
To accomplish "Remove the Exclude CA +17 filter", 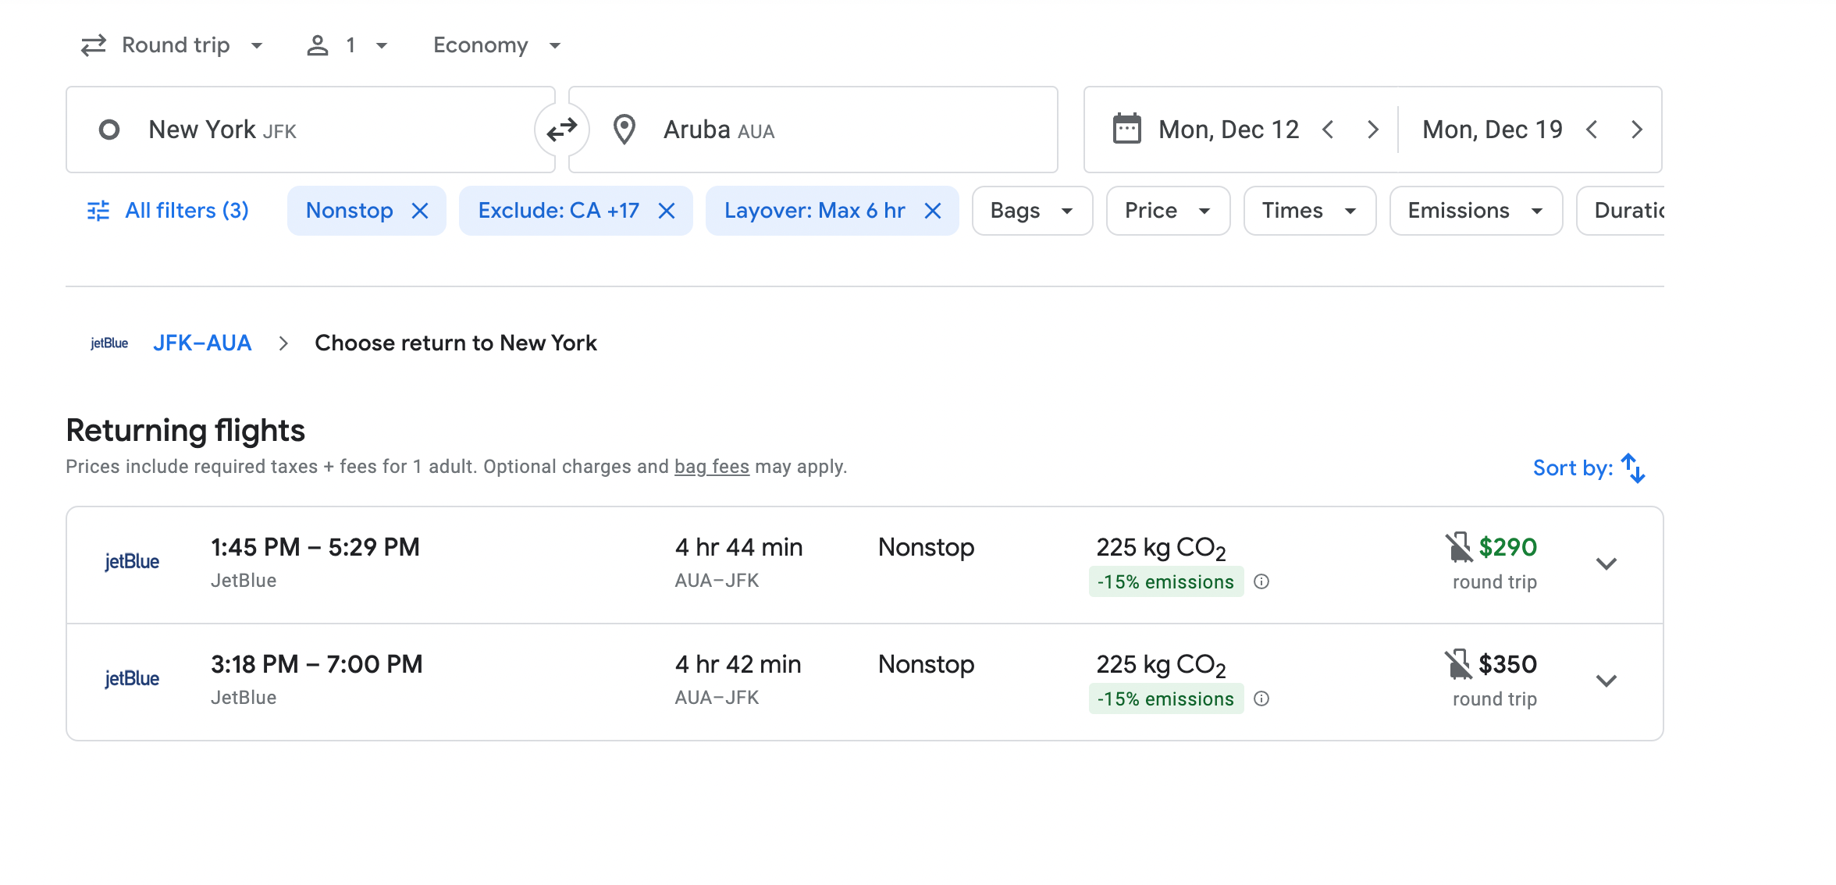I will click(667, 211).
